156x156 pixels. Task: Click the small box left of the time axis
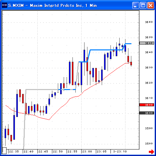(4, 150)
